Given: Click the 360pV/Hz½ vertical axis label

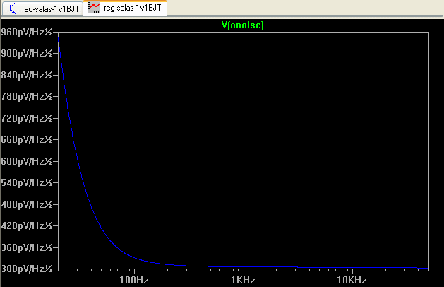Looking at the screenshot, I should point(27,247).
